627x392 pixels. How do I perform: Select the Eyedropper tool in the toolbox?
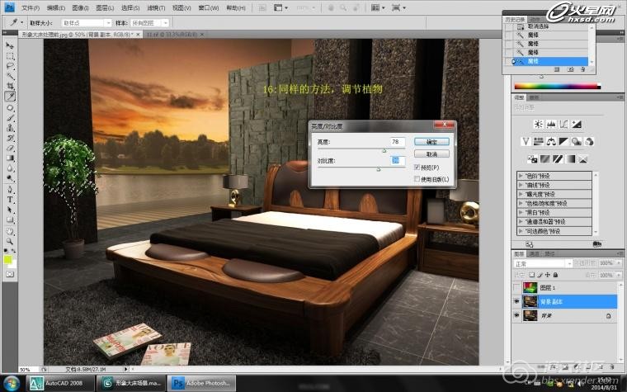(x=10, y=97)
